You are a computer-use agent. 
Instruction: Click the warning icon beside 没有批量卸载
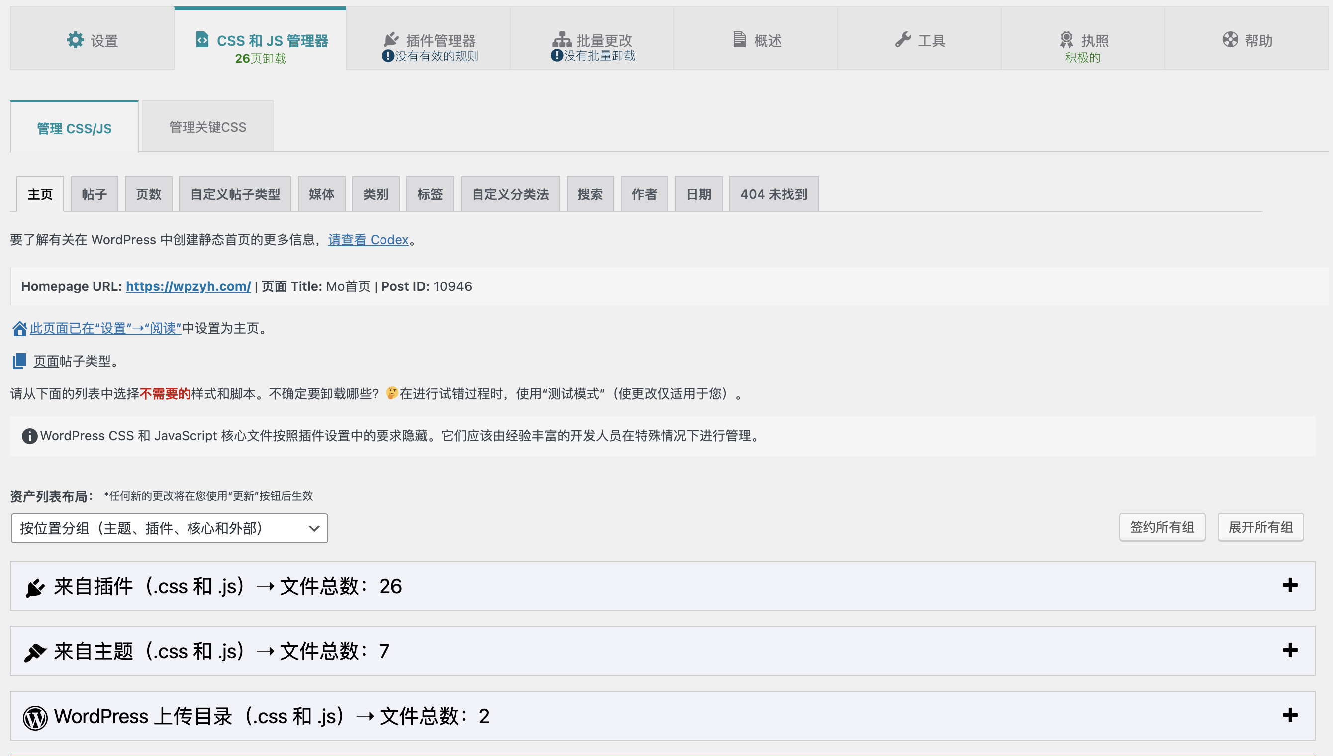[557, 55]
